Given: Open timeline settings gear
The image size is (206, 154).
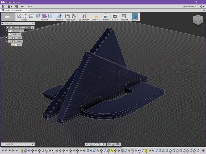Looking at the screenshot, I should [x=203, y=151].
